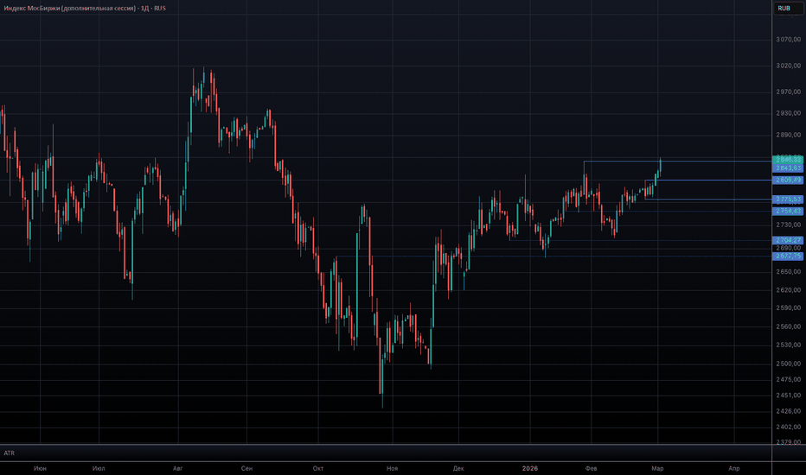Select the 2775,53 price level label
Image resolution: width=806 pixels, height=475 pixels.
coord(788,199)
